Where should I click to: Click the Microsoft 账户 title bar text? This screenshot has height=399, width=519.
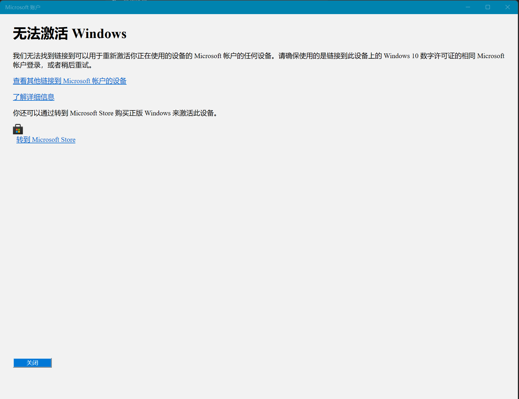click(23, 7)
